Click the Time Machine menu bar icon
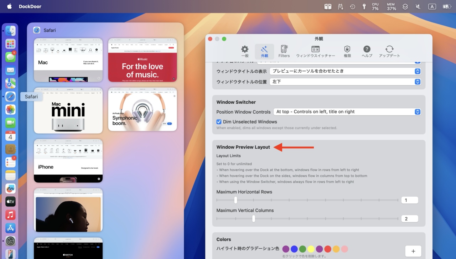Viewport: 456px width, 259px height. tap(352, 6)
